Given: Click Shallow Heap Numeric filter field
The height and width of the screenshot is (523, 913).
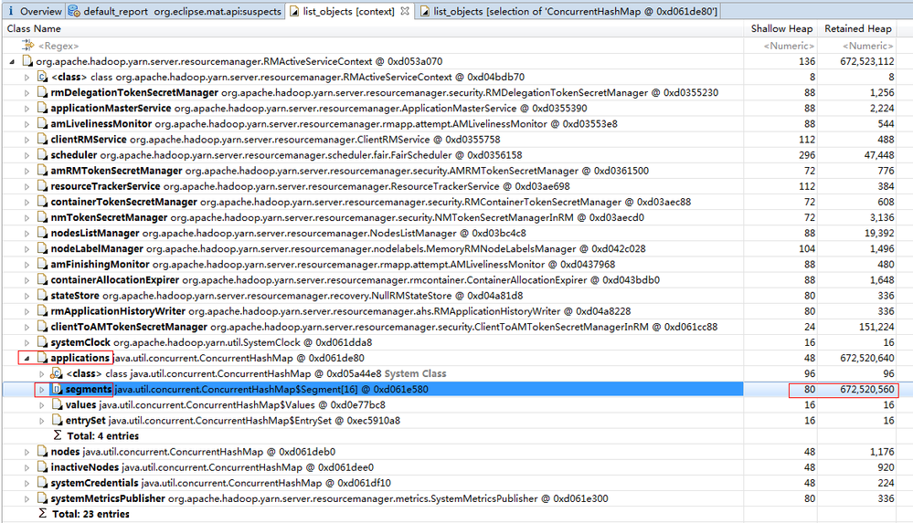Looking at the screenshot, I should point(789,46).
